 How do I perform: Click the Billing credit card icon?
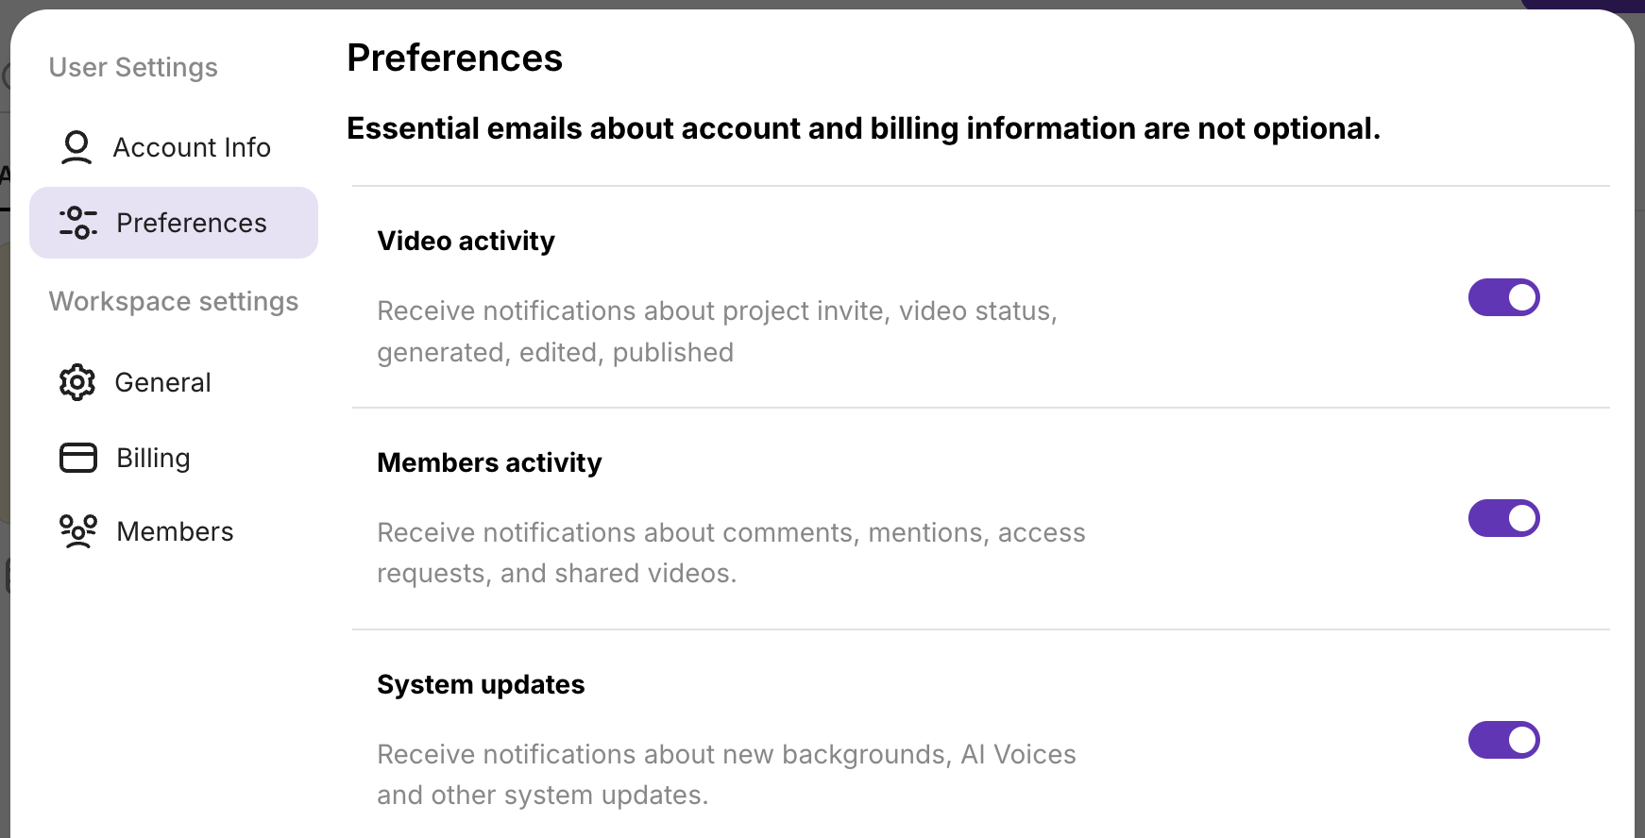tap(78, 458)
